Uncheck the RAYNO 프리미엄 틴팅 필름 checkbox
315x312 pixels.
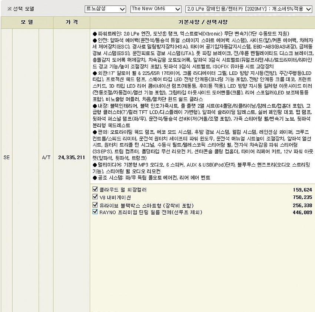(x=95, y=212)
